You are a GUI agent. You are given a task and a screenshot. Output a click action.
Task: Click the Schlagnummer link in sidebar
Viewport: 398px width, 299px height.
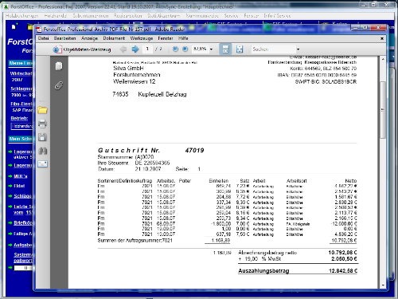point(21,89)
